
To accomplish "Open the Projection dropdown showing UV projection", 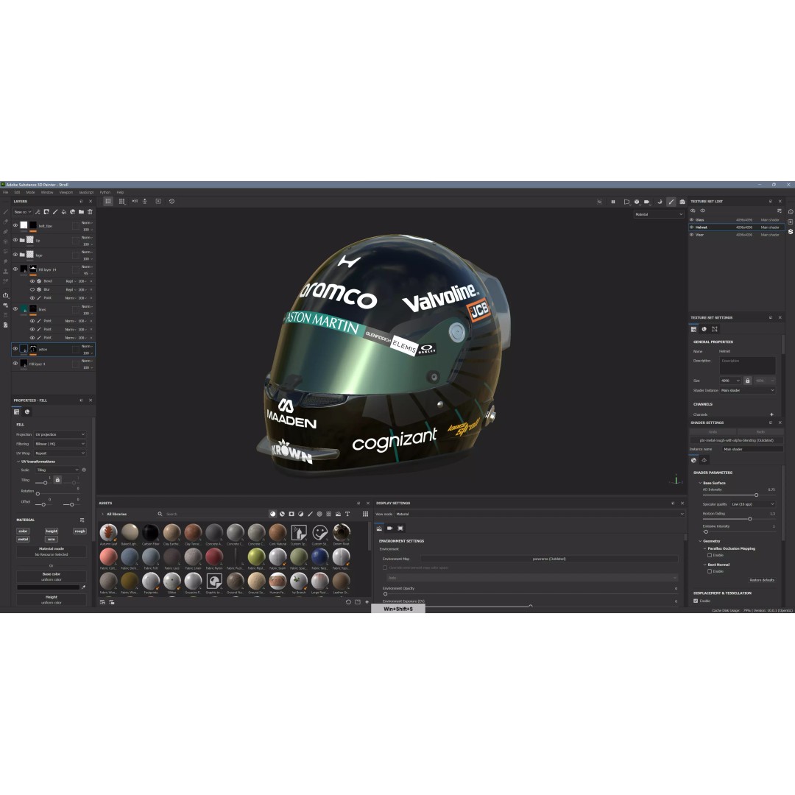I will (60, 434).
